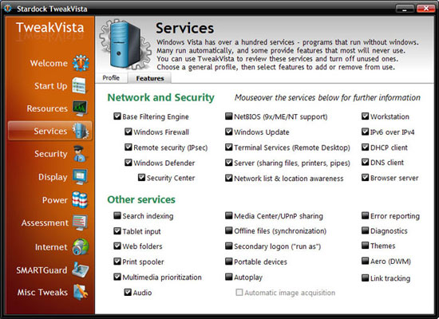
Task: Toggle IPv6 over IPv4 checkbox
Action: pos(365,132)
